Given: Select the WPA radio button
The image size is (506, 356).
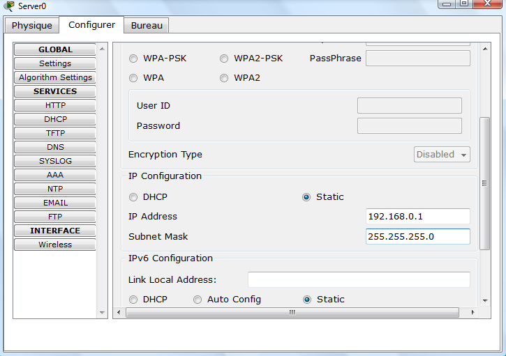Looking at the screenshot, I should 133,78.
